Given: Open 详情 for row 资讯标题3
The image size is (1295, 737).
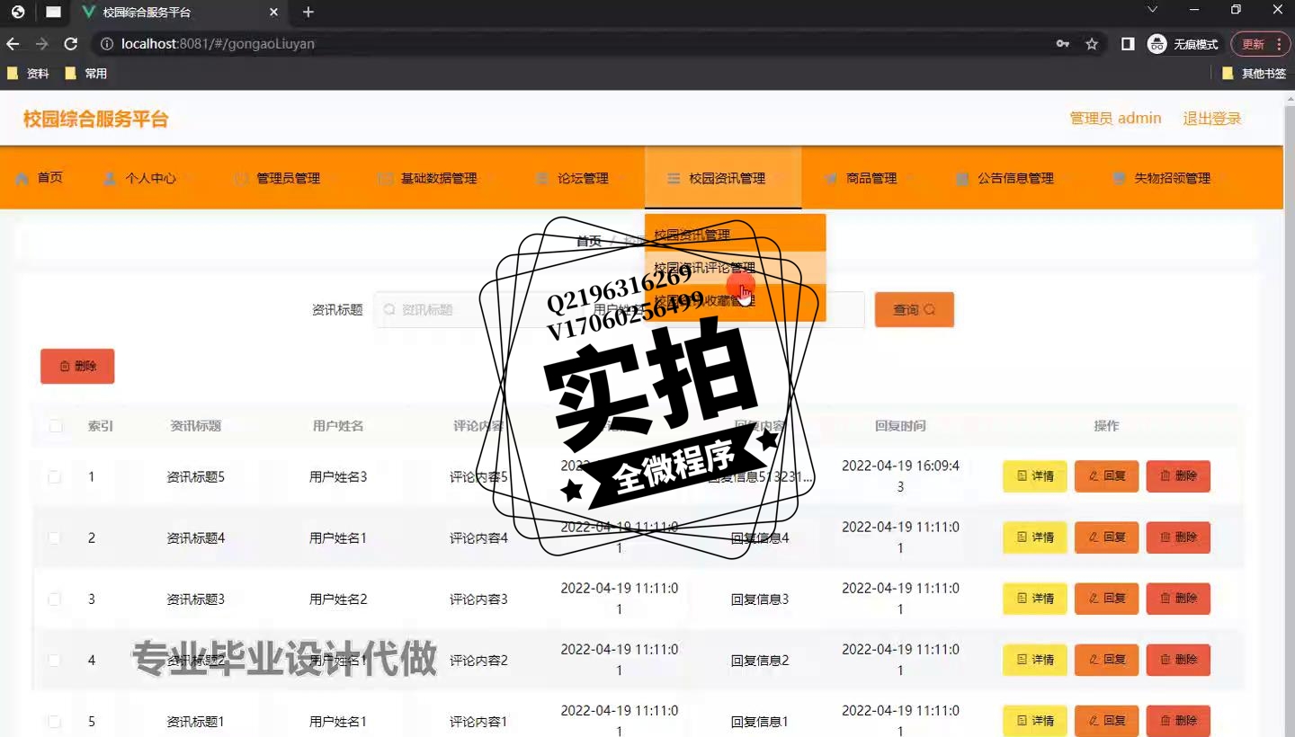Looking at the screenshot, I should [1035, 599].
